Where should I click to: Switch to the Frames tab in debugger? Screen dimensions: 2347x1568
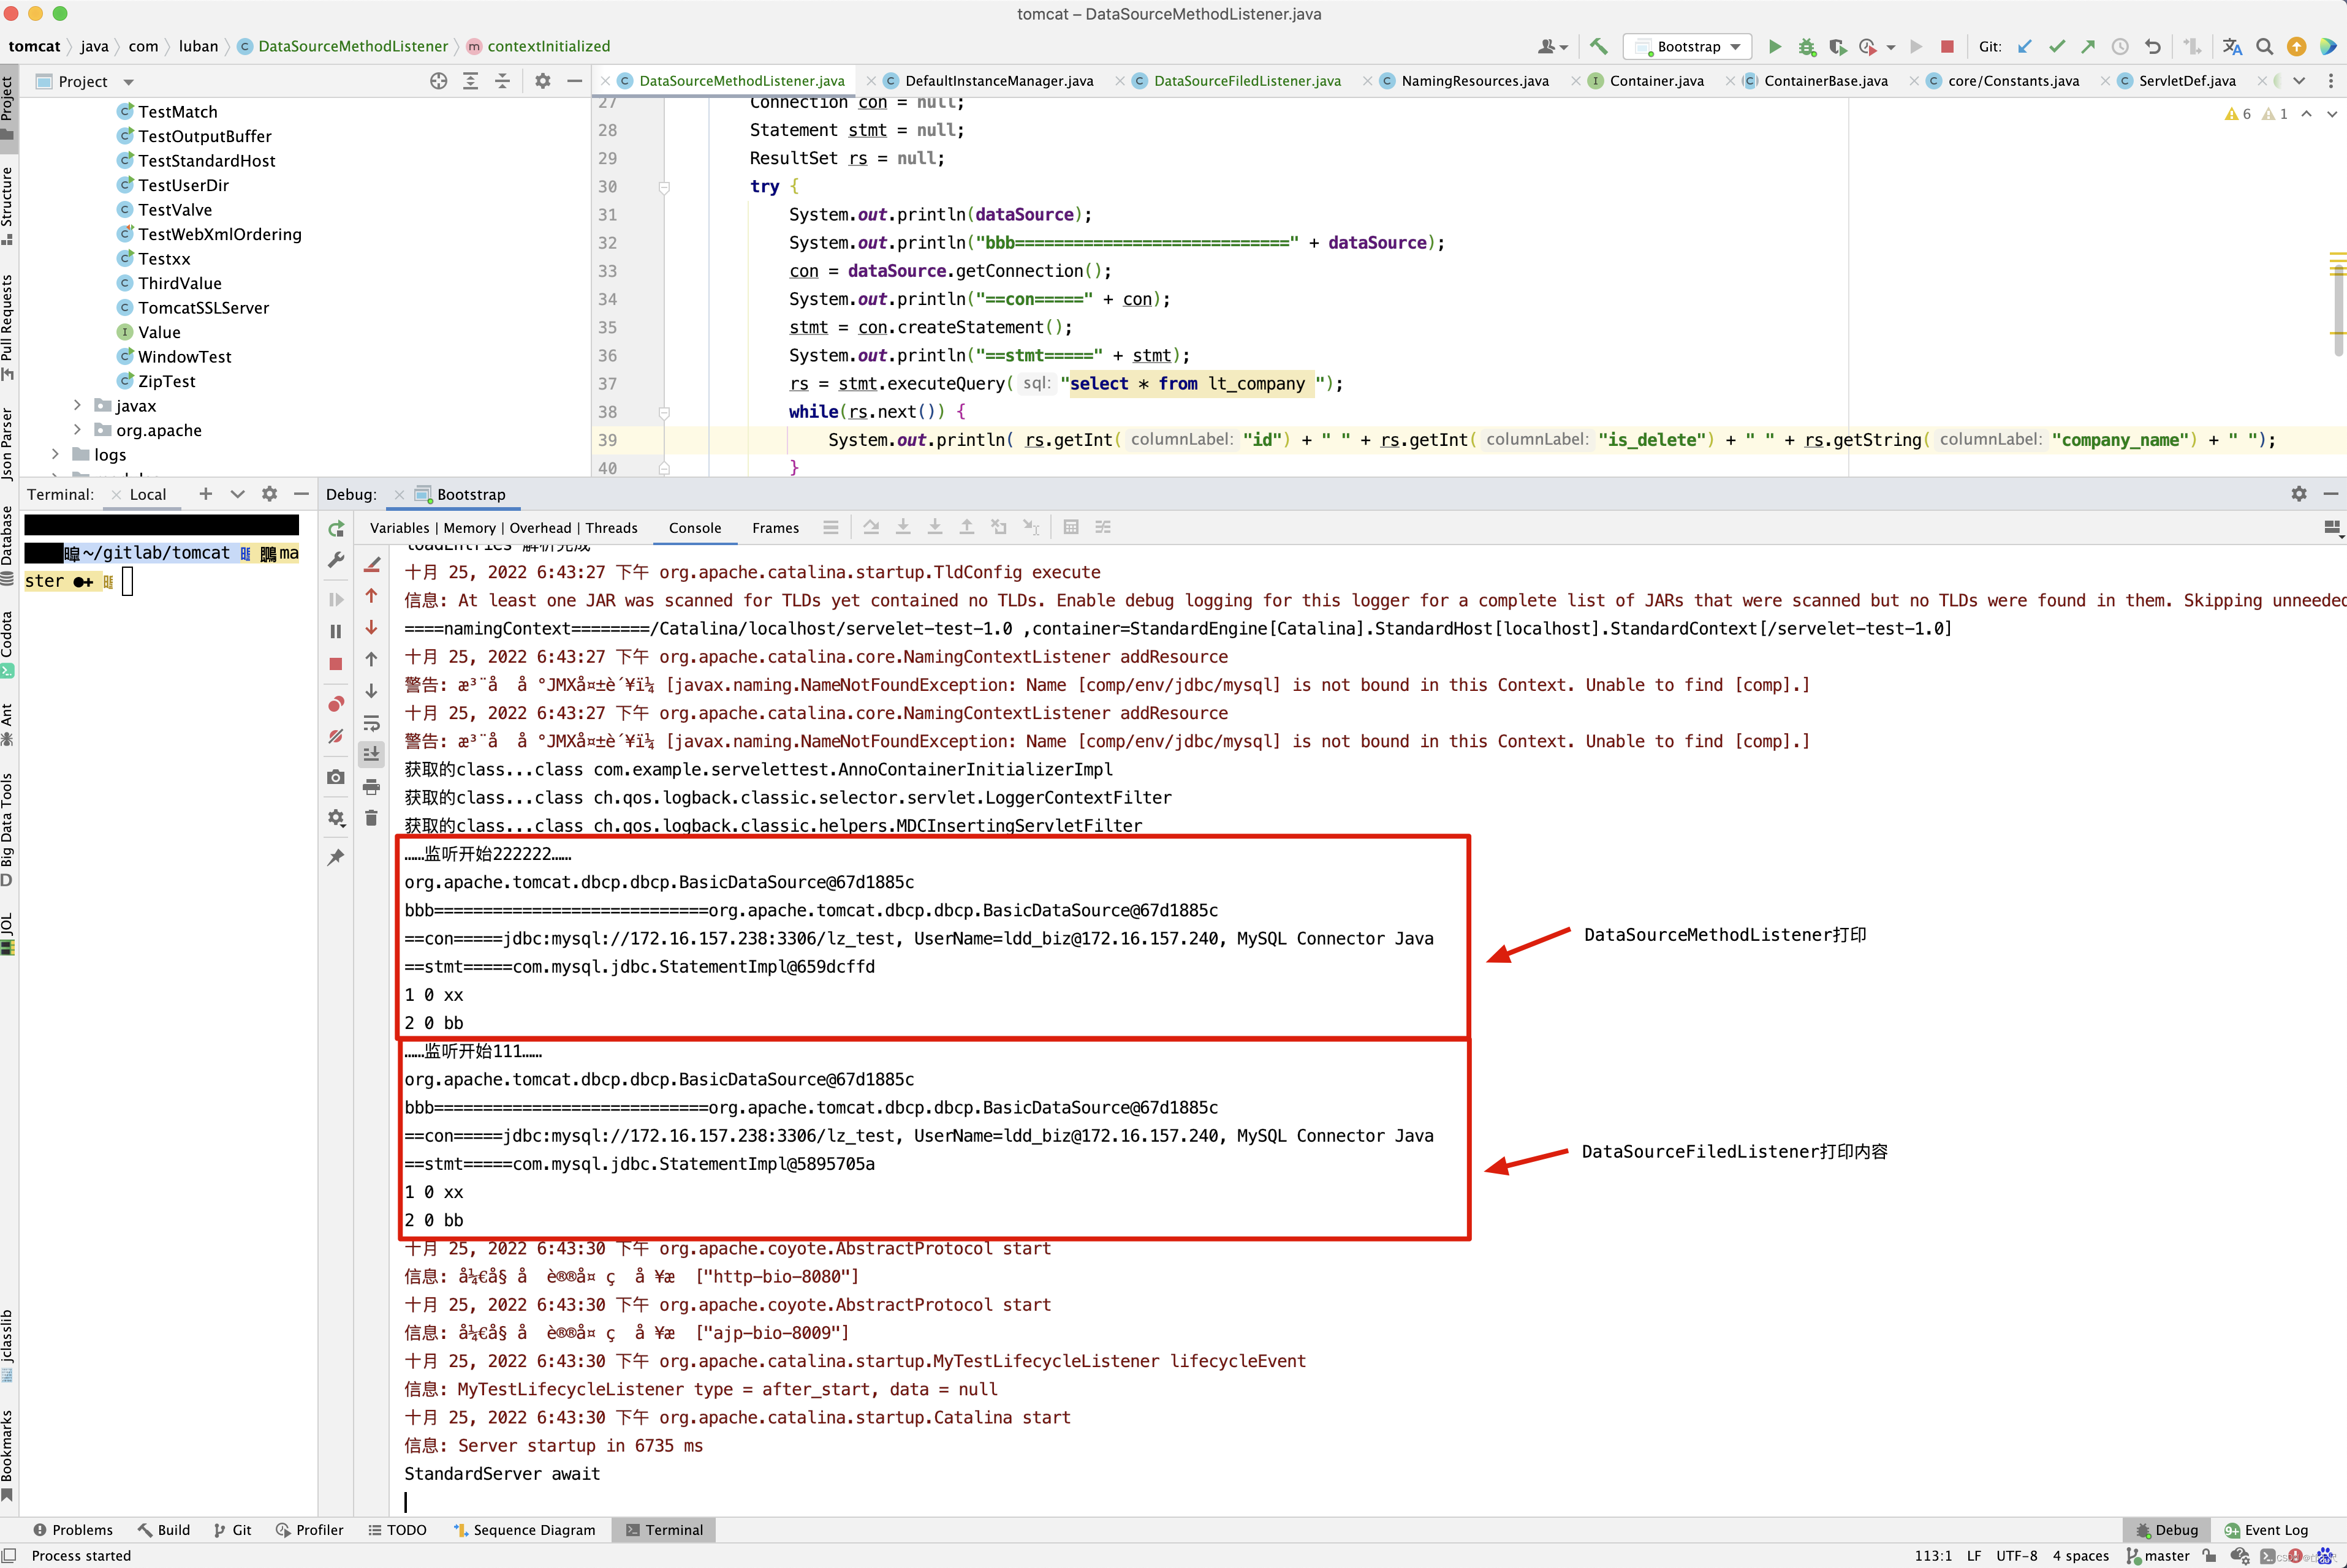[x=775, y=528]
